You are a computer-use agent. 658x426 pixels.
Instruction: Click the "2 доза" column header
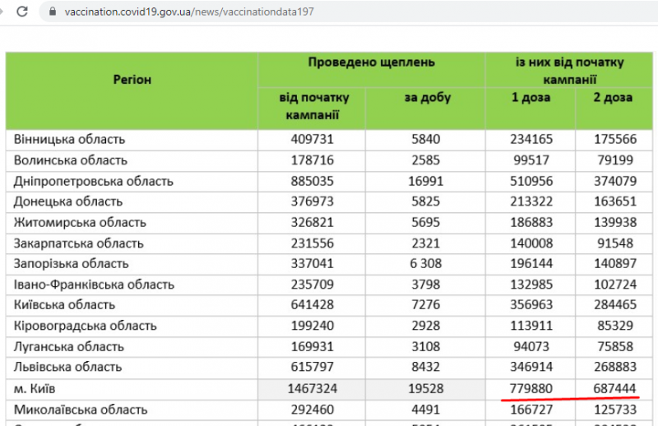tap(613, 98)
